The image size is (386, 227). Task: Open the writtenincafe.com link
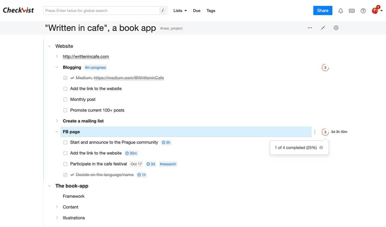coord(86,56)
